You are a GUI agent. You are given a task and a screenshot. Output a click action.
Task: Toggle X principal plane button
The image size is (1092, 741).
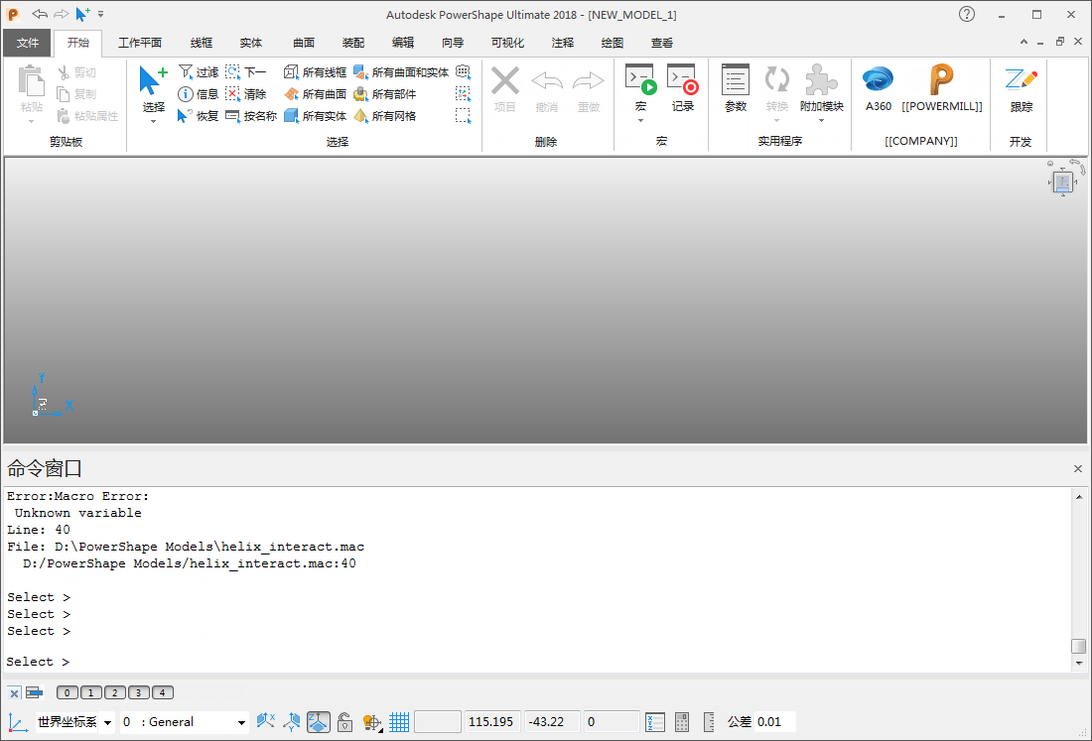click(265, 722)
